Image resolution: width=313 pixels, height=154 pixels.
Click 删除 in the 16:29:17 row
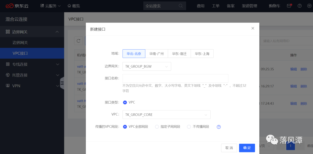click(x=304, y=86)
